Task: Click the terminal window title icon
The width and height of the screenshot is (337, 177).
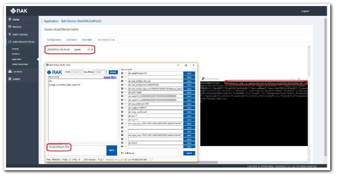Action: [203, 79]
